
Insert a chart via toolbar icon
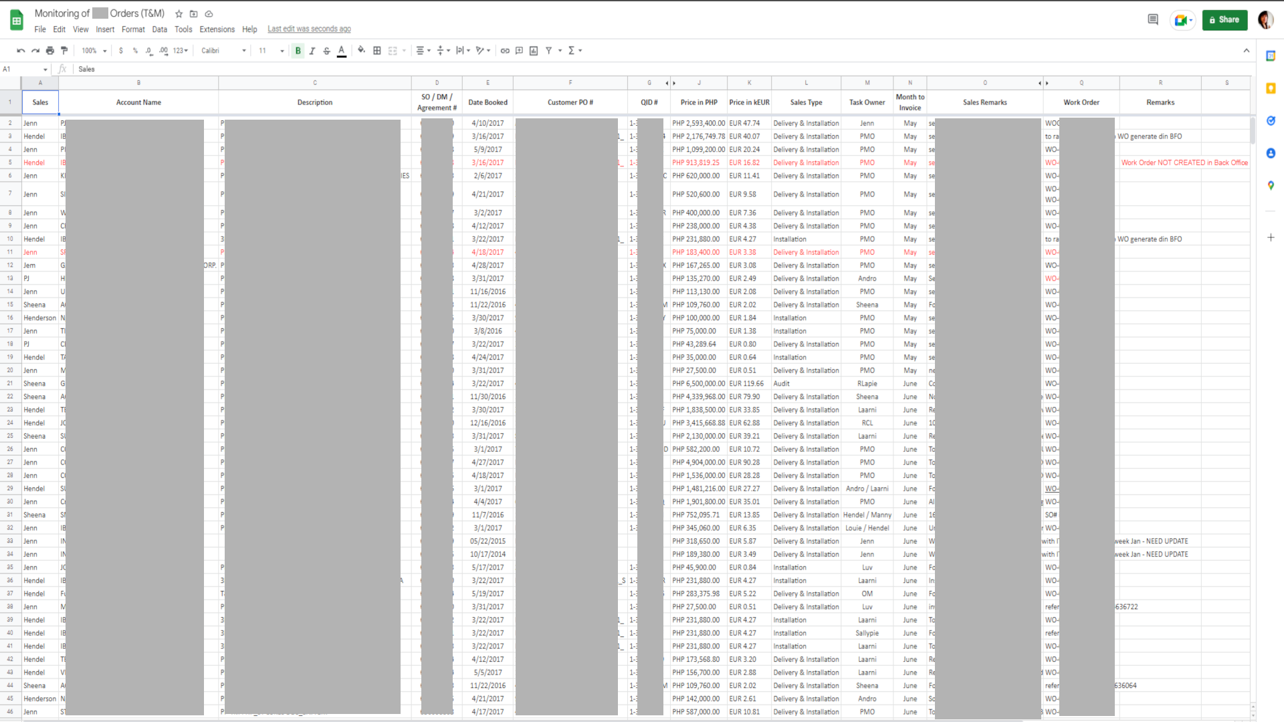click(534, 51)
